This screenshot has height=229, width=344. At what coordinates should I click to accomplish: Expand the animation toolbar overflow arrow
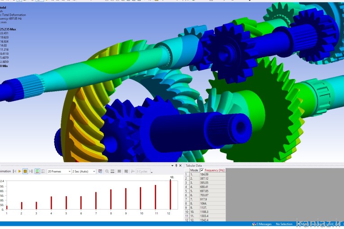pyautogui.click(x=152, y=172)
